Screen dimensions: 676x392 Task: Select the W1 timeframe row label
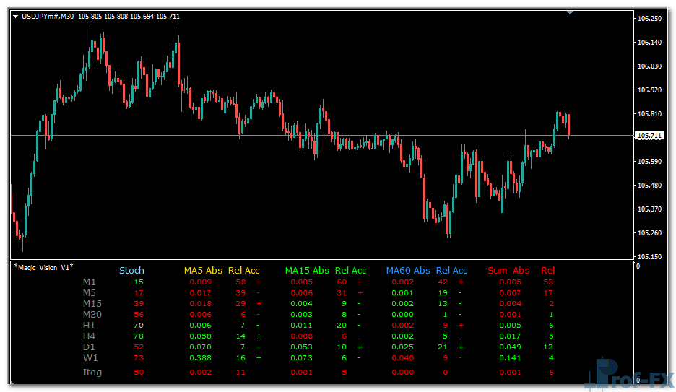pyautogui.click(x=90, y=358)
